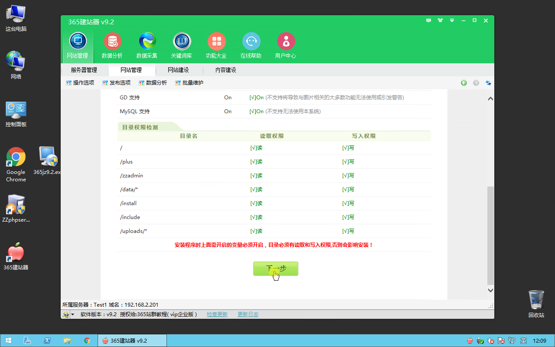Screen dimensions: 555x347
Task: Open the 操作选项 dropdown menu
Action: tap(80, 83)
